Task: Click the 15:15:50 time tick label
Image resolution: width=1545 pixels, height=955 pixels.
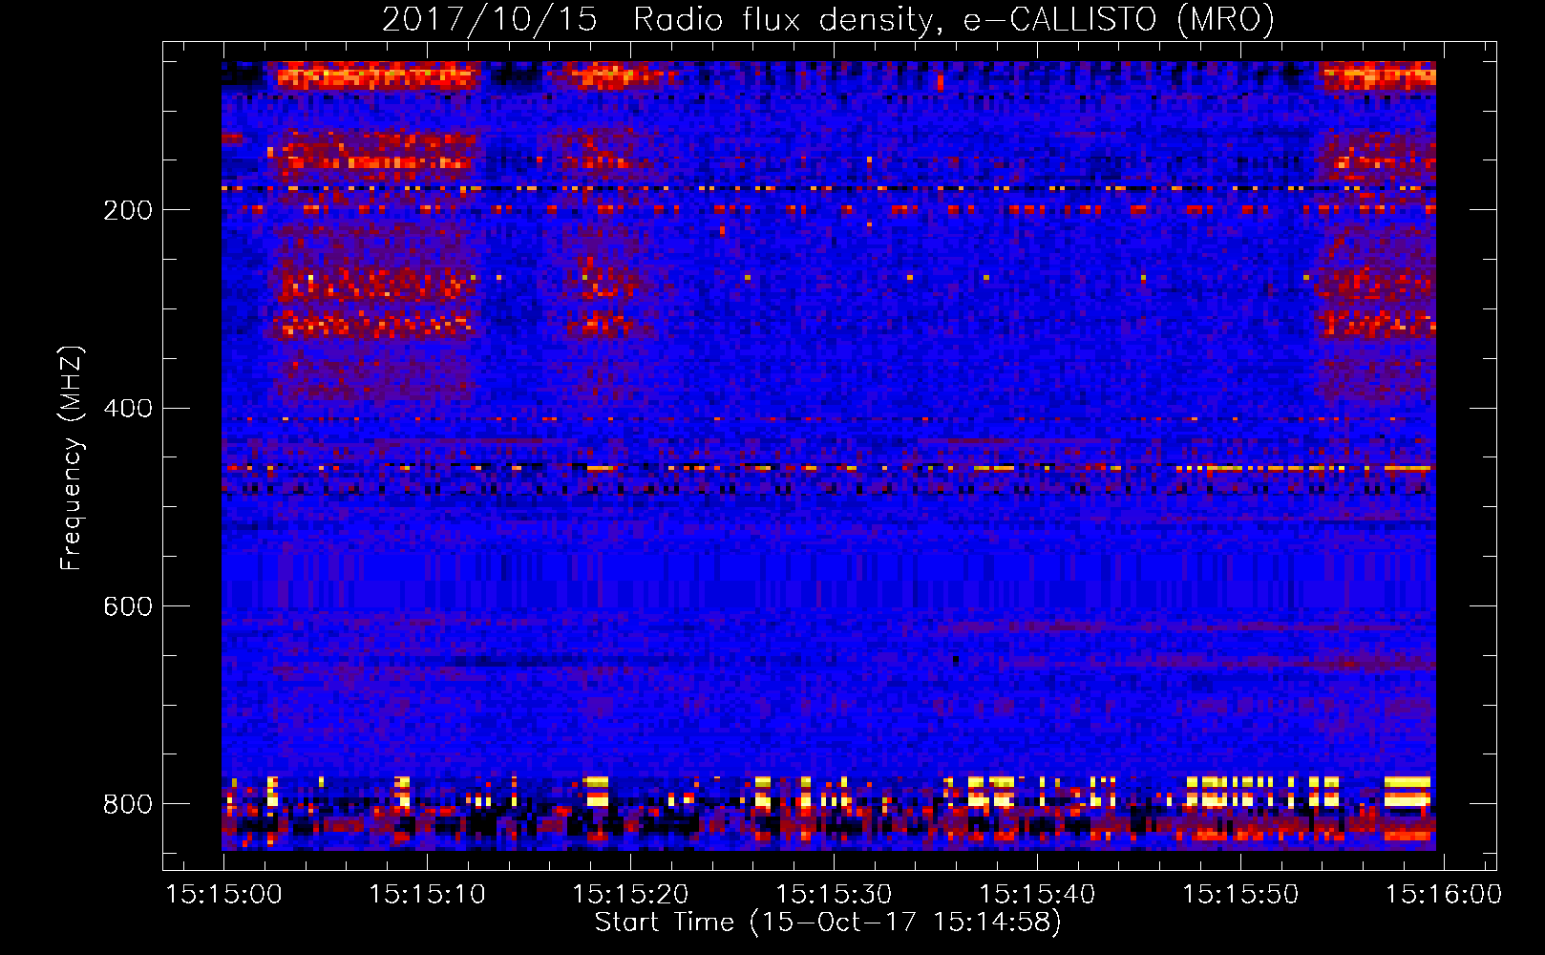Action: point(1240,895)
